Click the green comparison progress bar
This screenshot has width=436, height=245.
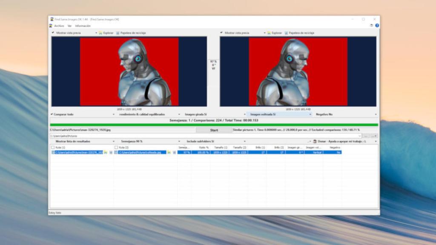tap(214, 125)
